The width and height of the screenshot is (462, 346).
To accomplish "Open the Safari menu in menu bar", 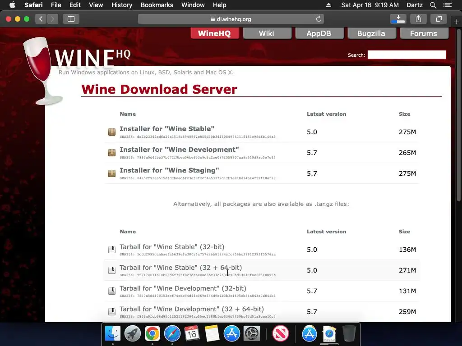I will 33,5.
